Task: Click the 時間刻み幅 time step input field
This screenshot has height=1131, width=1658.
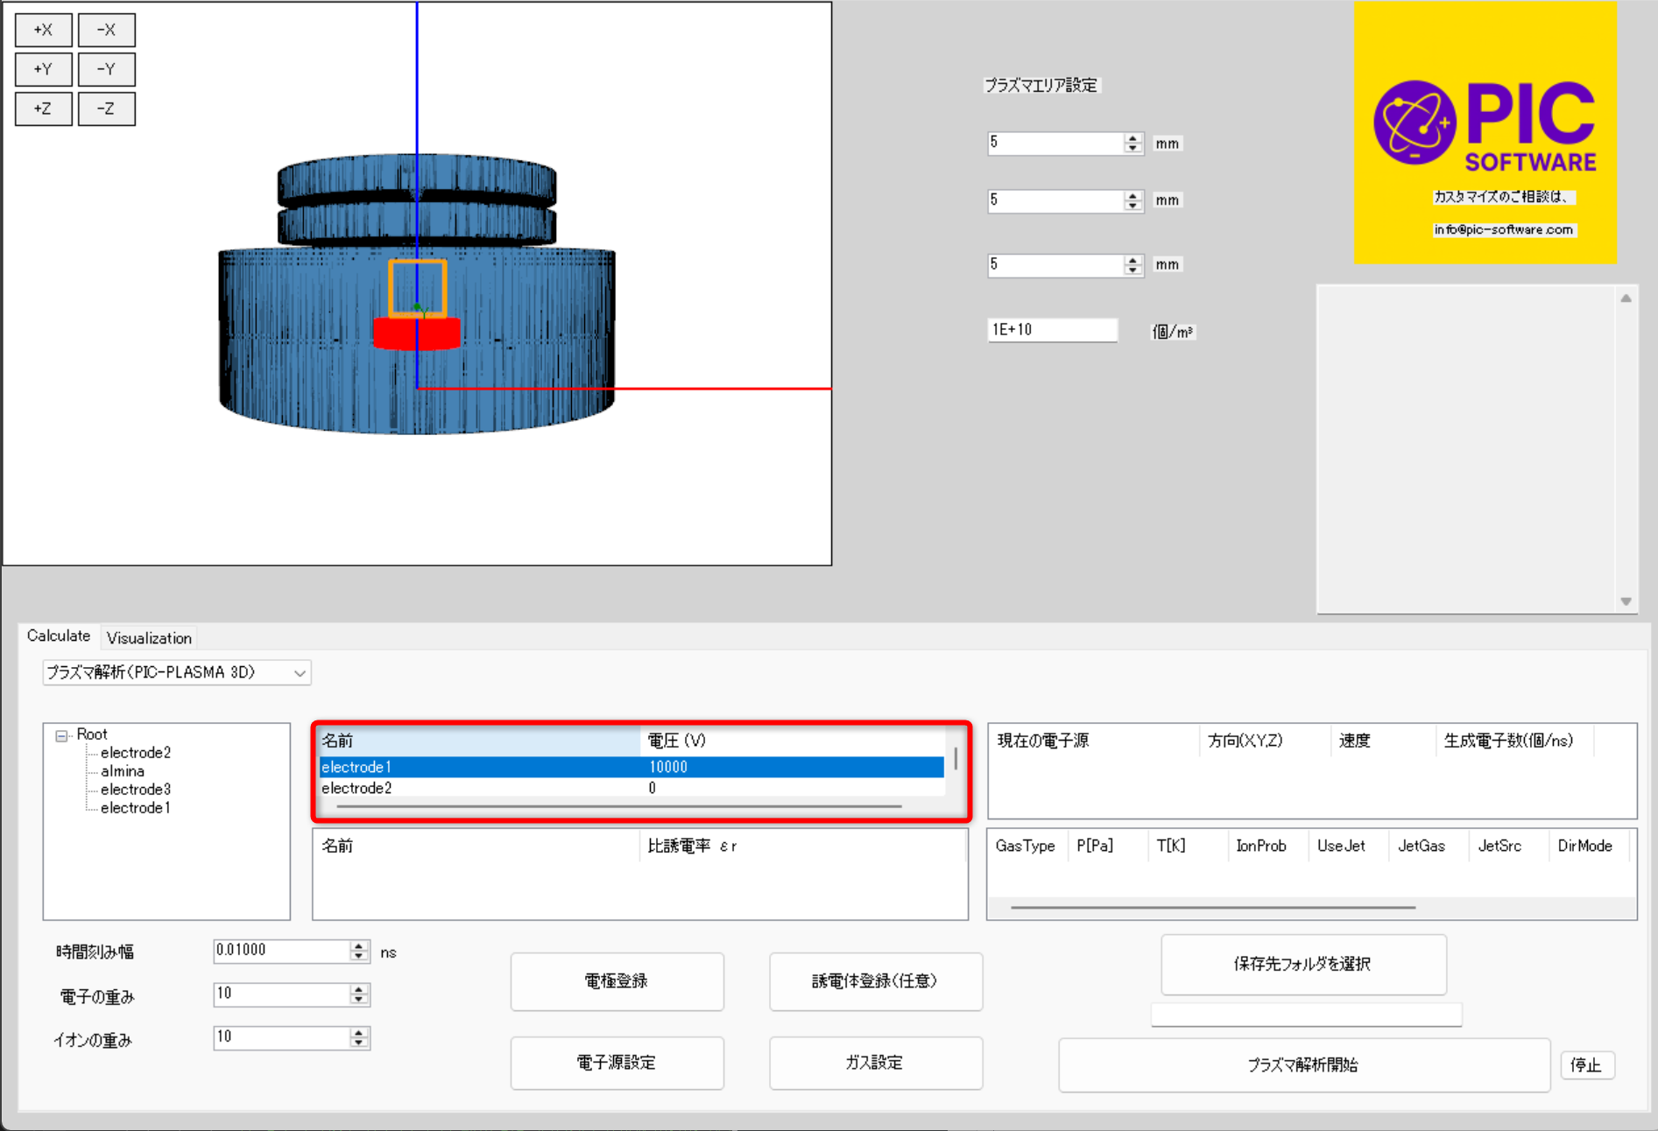Action: tap(282, 951)
